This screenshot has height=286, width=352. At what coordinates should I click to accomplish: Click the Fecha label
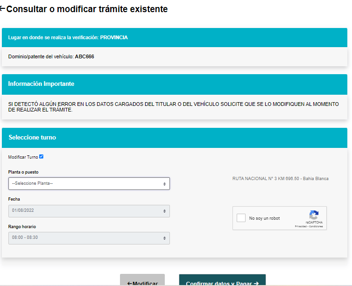[x=14, y=199]
